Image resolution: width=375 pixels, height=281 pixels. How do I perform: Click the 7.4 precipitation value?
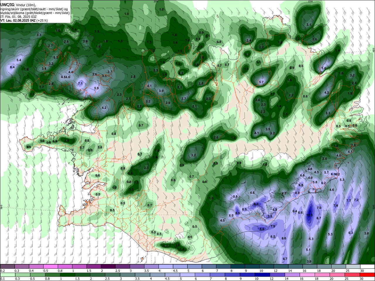[336, 205]
